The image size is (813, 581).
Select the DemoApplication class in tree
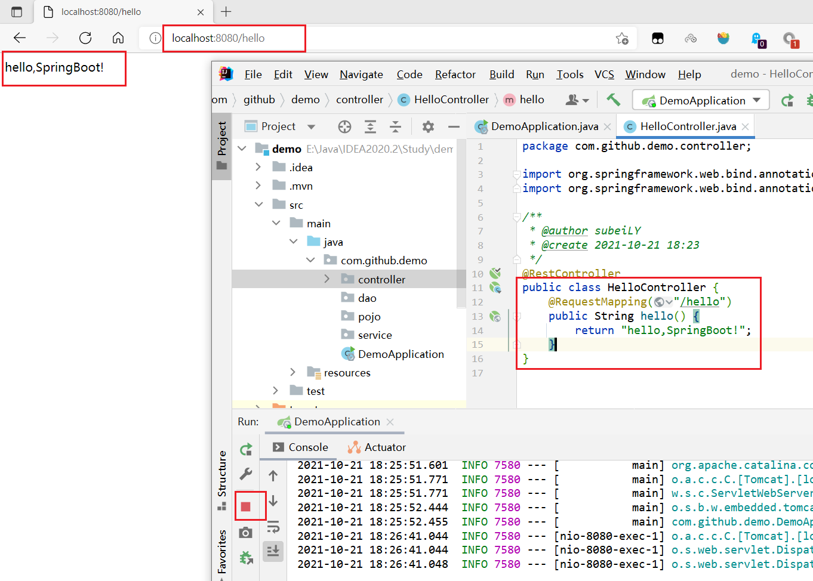(x=401, y=354)
